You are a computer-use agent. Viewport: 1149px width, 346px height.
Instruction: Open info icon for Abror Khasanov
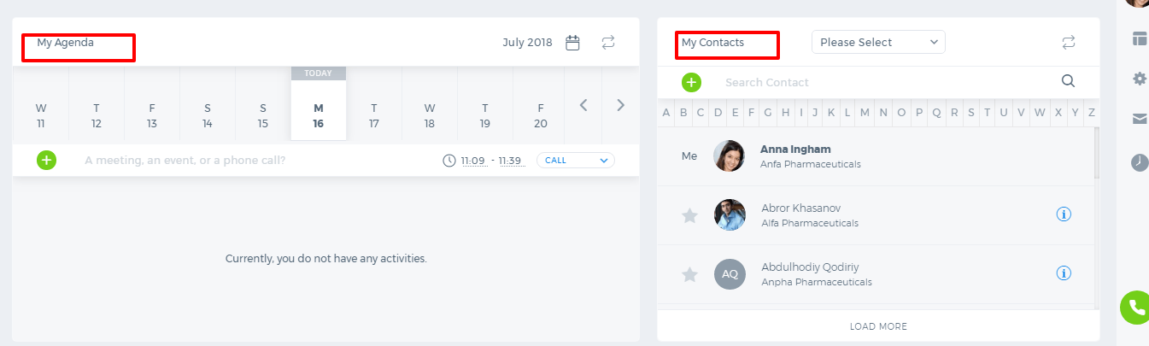[1064, 214]
